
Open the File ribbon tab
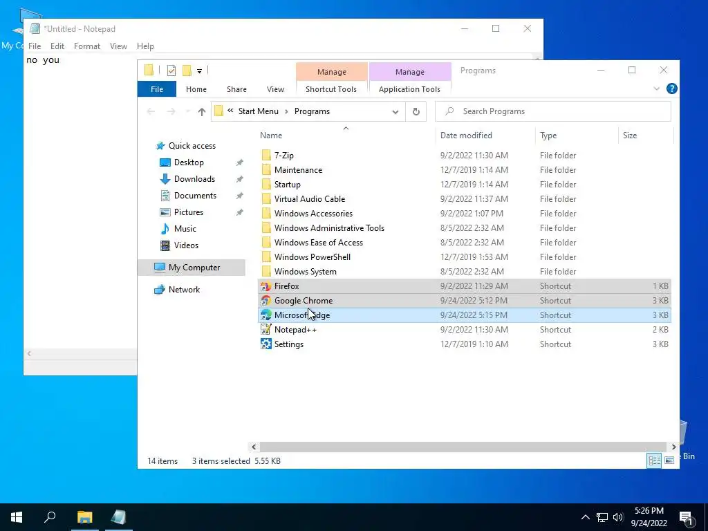tap(157, 89)
